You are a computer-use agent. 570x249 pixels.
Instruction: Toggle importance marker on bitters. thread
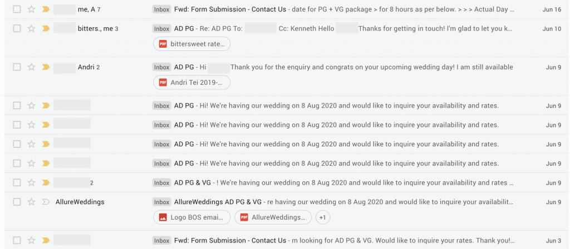tap(46, 29)
